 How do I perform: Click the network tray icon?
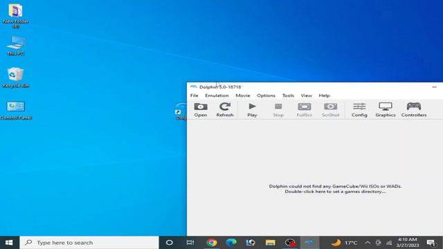click(x=389, y=243)
